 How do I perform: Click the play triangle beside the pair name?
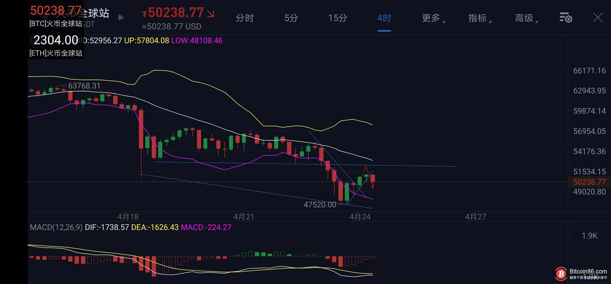coord(121,17)
